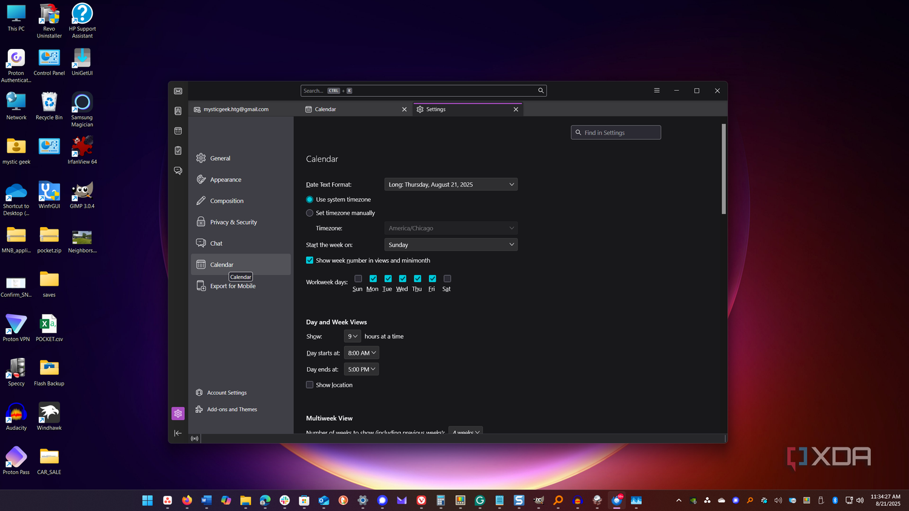909x511 pixels.
Task: Open Calendar space icon in left toolbar
Action: (x=178, y=131)
